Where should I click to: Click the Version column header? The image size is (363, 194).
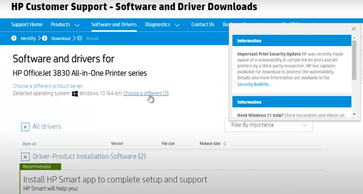coord(117,144)
